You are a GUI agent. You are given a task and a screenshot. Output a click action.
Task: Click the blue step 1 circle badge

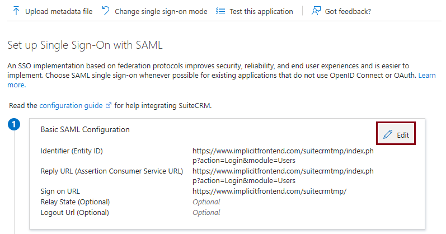[x=14, y=124]
